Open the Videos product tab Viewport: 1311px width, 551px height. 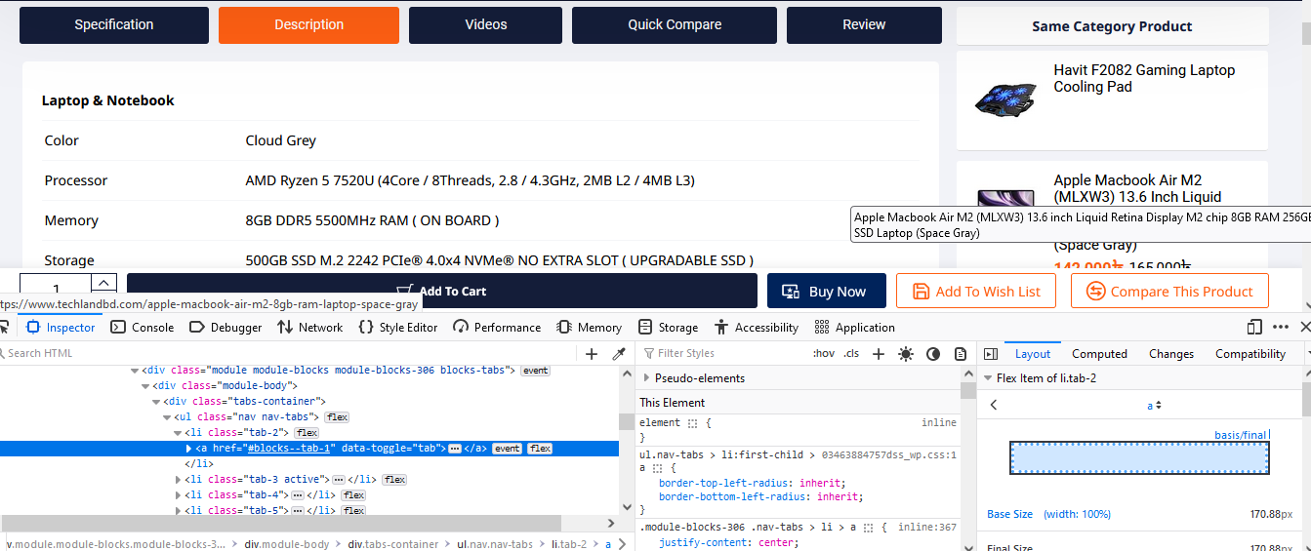tap(486, 25)
